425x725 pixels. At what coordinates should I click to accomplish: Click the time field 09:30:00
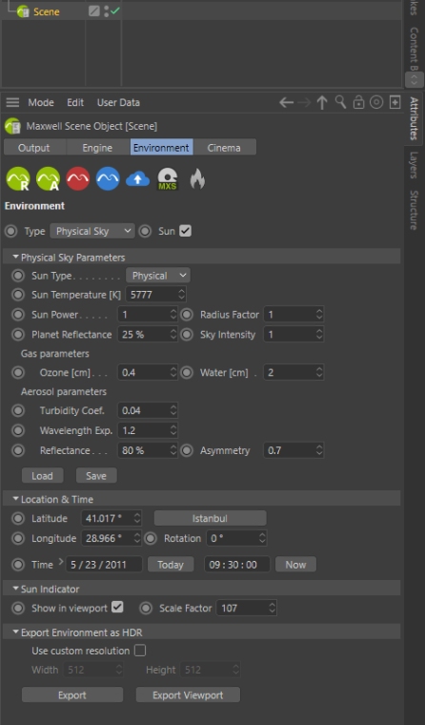click(x=237, y=565)
